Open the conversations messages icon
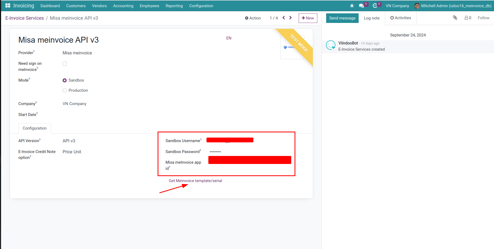The width and height of the screenshot is (494, 249). 361,5
